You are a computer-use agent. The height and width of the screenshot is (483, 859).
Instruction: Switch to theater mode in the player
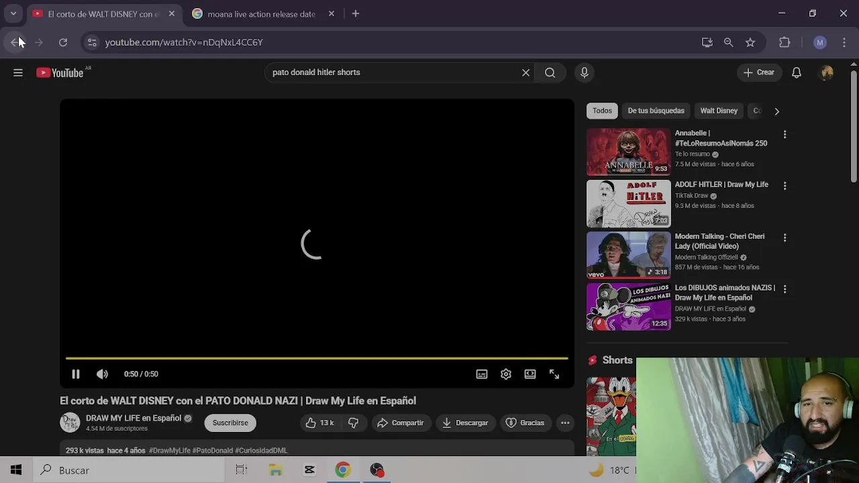pos(530,374)
